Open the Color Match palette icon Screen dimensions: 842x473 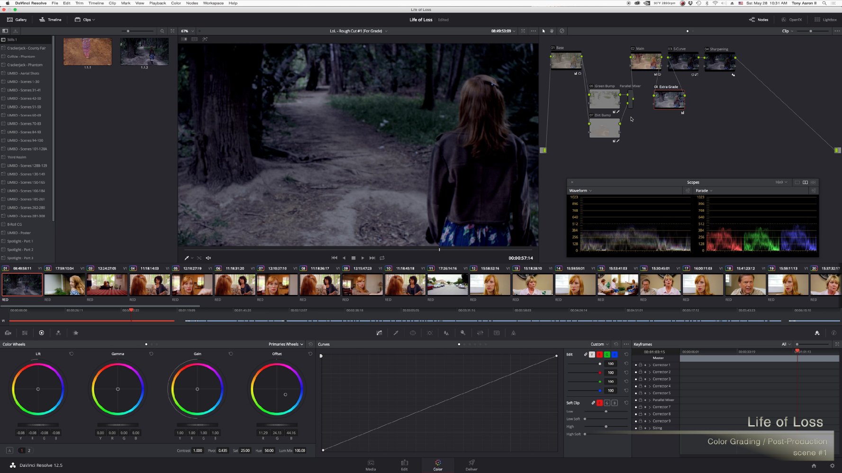click(x=25, y=333)
